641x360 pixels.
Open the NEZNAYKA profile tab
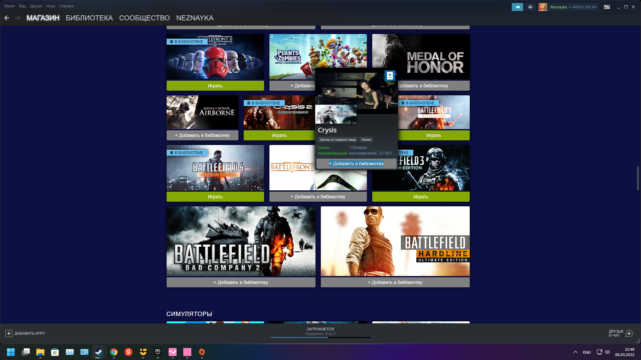pyautogui.click(x=195, y=18)
